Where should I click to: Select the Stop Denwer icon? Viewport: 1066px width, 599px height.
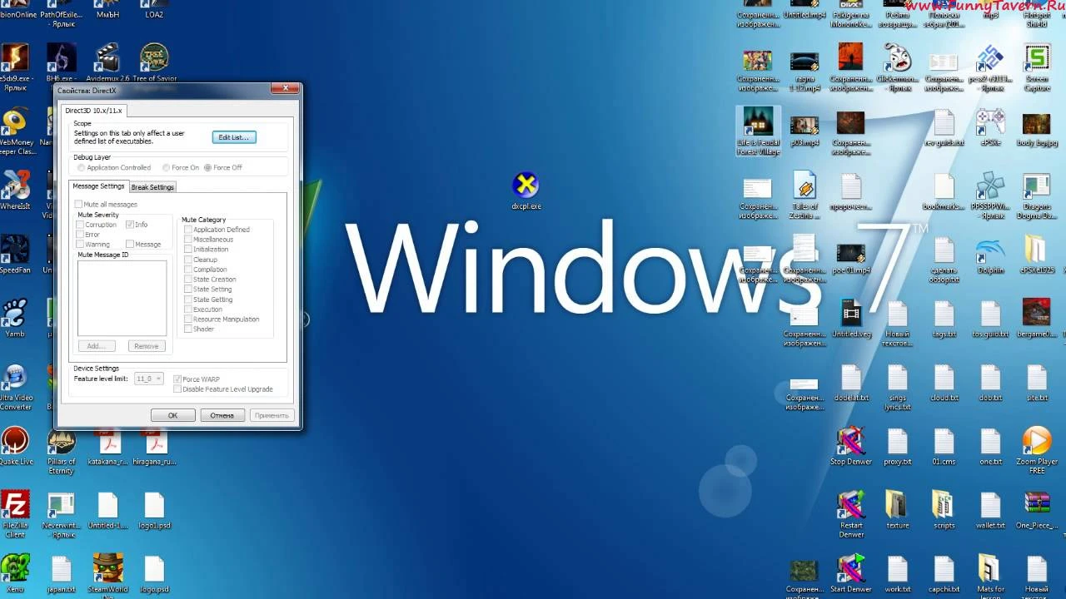point(850,441)
